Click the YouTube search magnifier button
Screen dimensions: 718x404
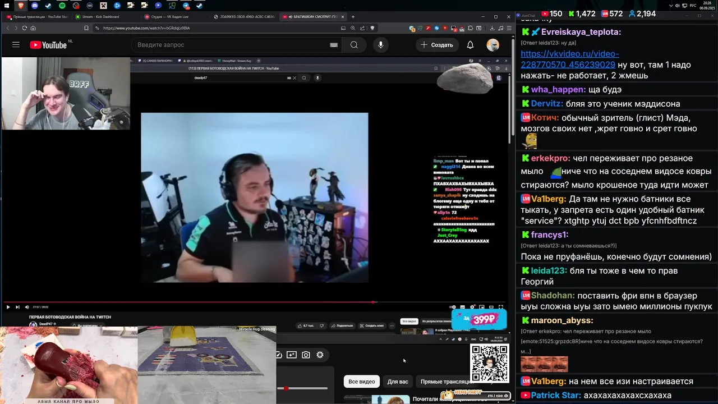(354, 45)
